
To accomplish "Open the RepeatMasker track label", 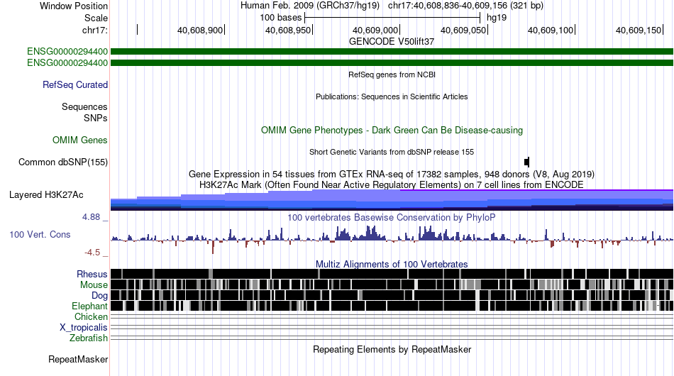I will click(x=78, y=359).
